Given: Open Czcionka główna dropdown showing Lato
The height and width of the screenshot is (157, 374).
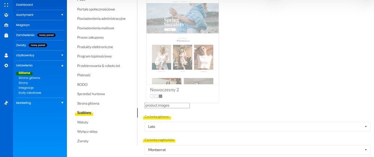Looking at the screenshot, I should (257, 126).
